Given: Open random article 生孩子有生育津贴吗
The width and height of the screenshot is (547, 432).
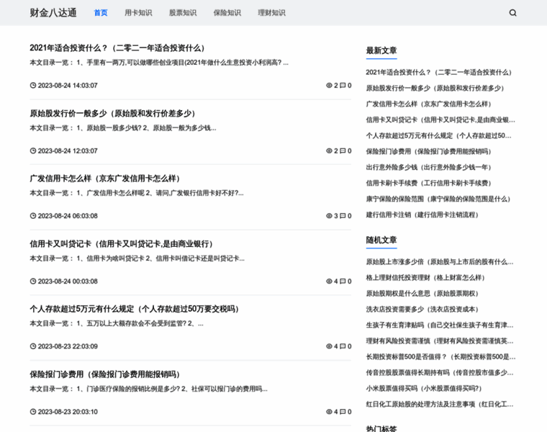Looking at the screenshot, I should (x=440, y=325).
